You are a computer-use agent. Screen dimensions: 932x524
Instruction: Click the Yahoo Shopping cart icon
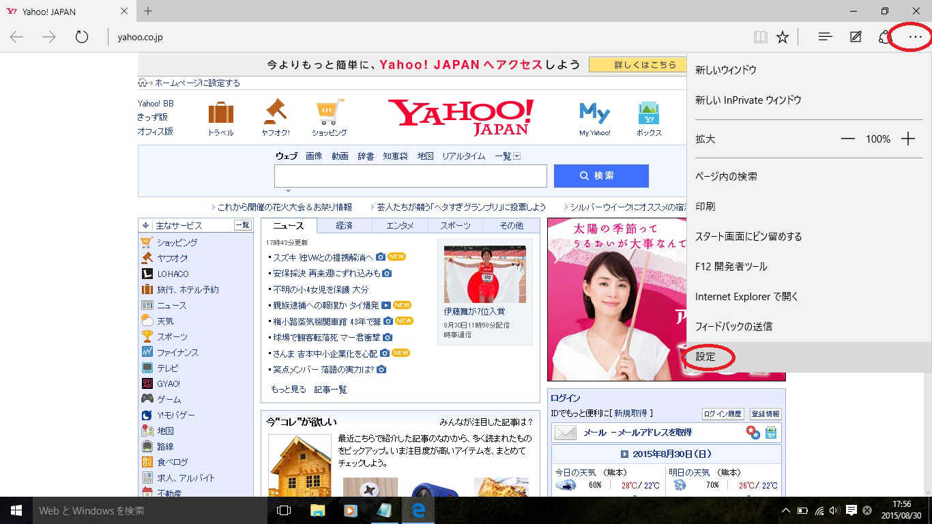pos(330,113)
